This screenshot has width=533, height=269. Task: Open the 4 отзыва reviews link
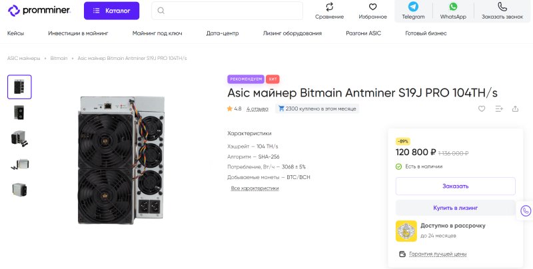click(x=258, y=109)
